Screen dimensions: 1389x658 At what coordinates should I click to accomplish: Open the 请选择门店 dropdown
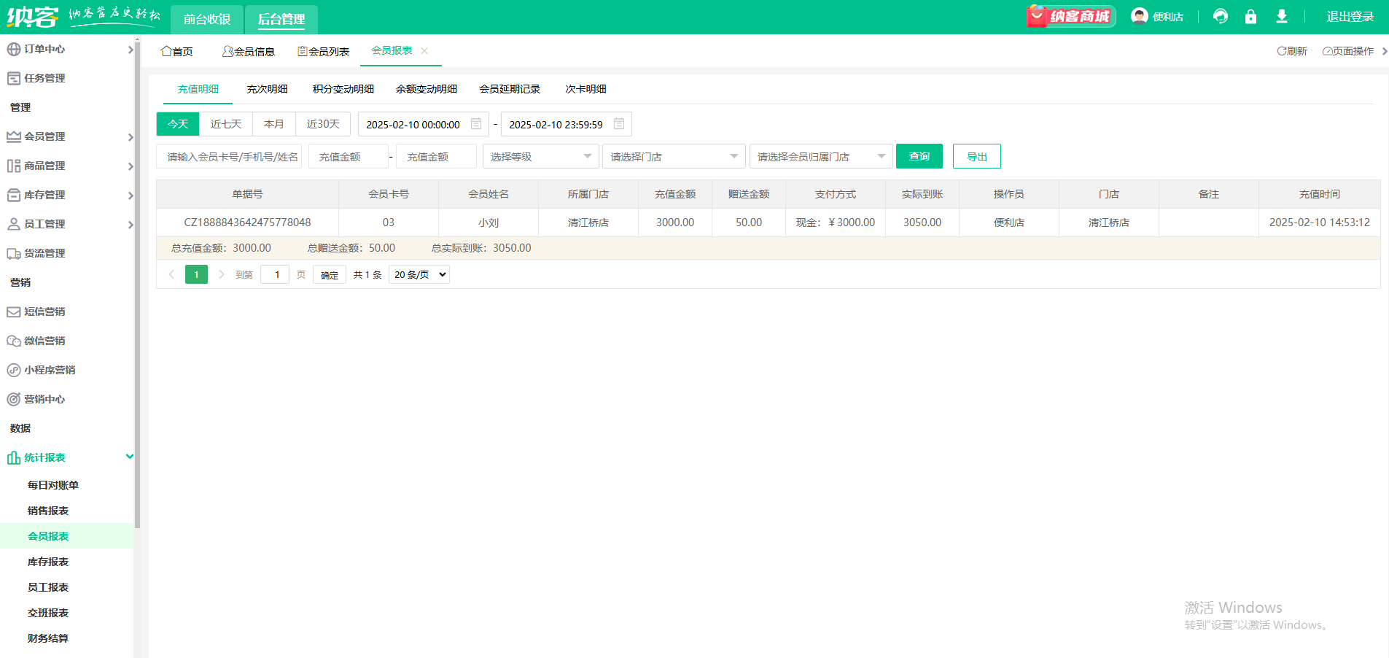[672, 156]
